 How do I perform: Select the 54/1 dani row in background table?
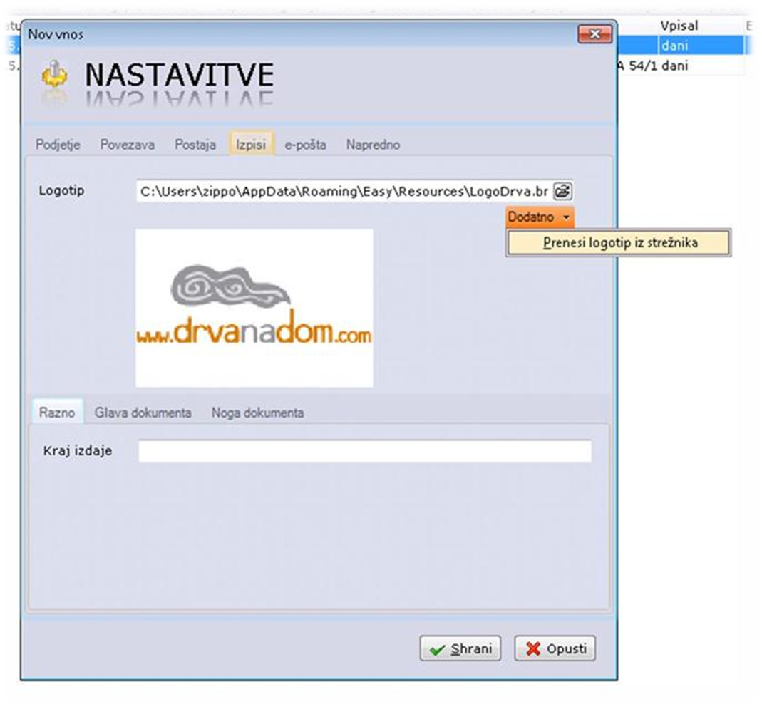pos(680,66)
